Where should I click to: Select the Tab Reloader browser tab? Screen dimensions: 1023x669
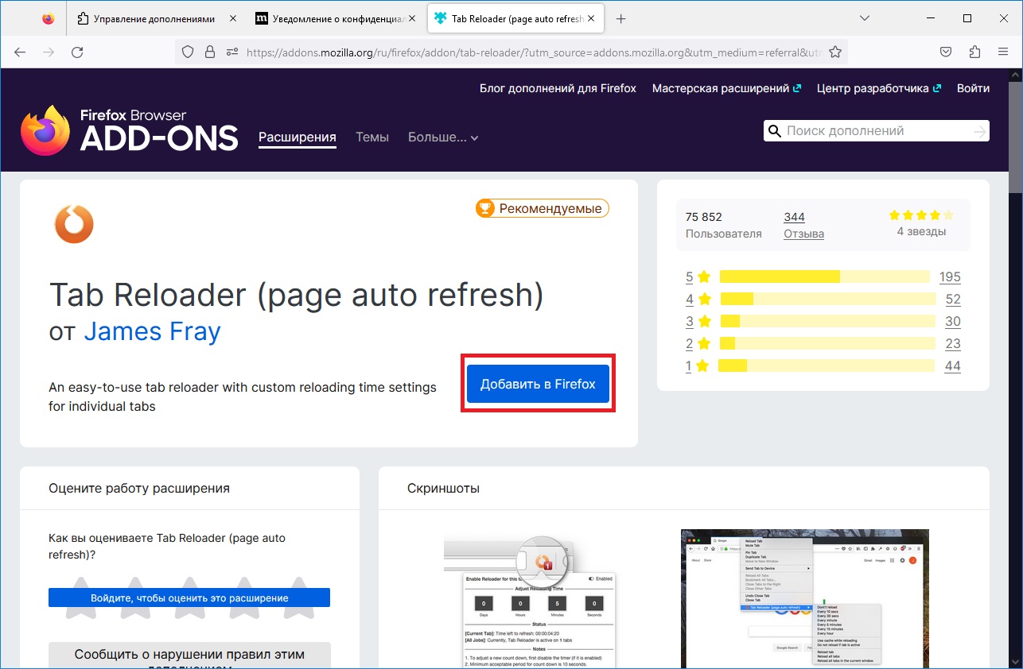point(517,19)
